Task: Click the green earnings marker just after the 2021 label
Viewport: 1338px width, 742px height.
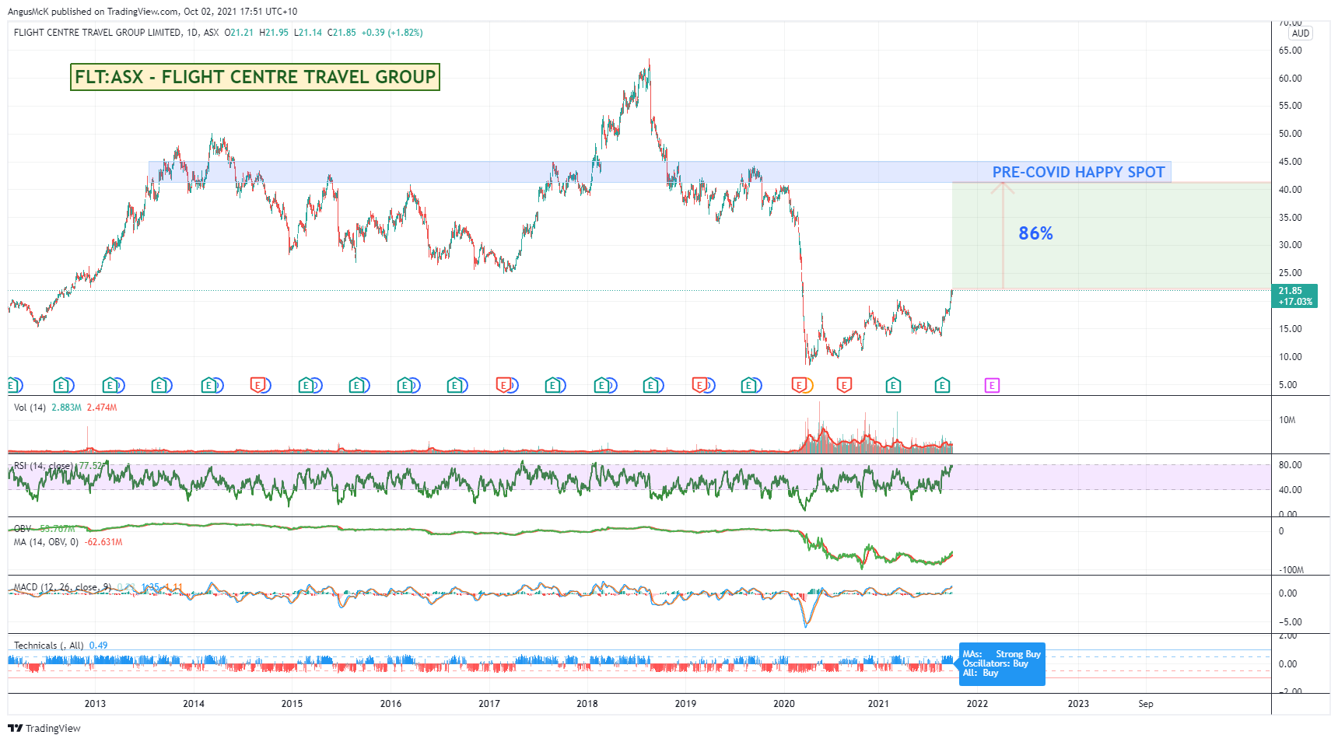Action: point(893,385)
